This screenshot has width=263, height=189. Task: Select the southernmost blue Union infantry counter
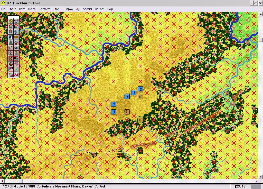114,112
